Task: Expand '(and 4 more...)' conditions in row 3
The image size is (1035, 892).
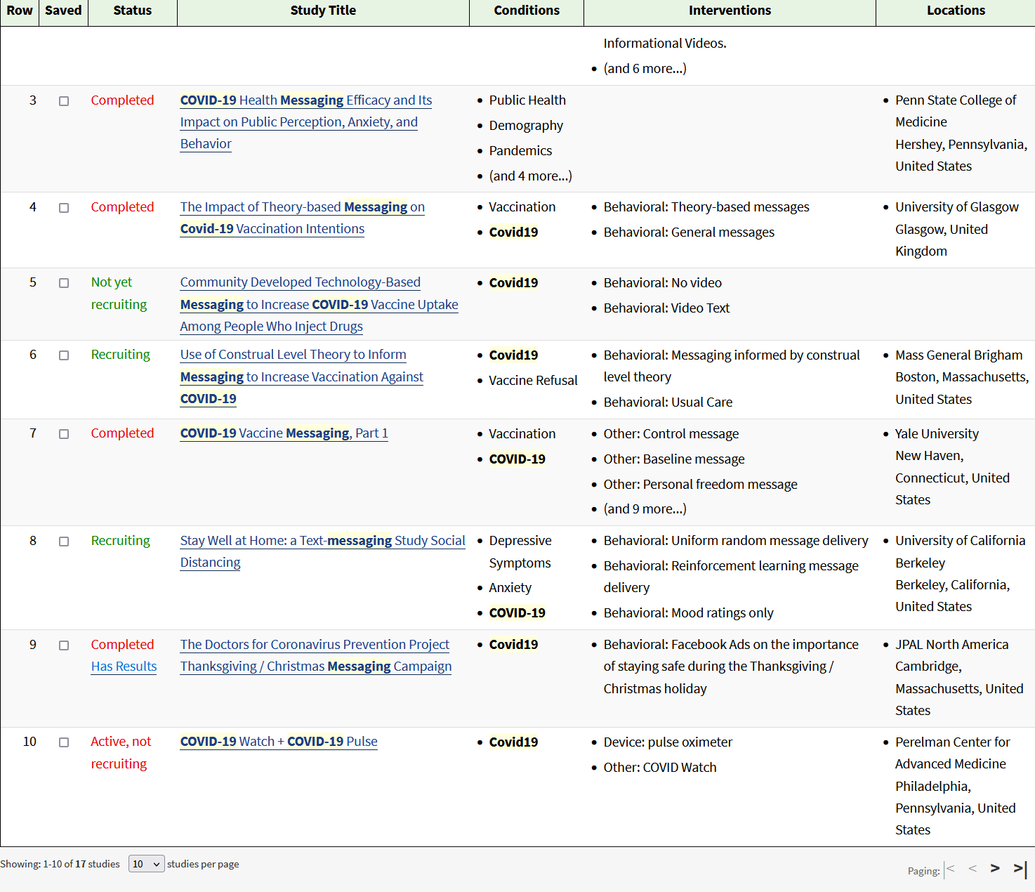Action: point(530,176)
